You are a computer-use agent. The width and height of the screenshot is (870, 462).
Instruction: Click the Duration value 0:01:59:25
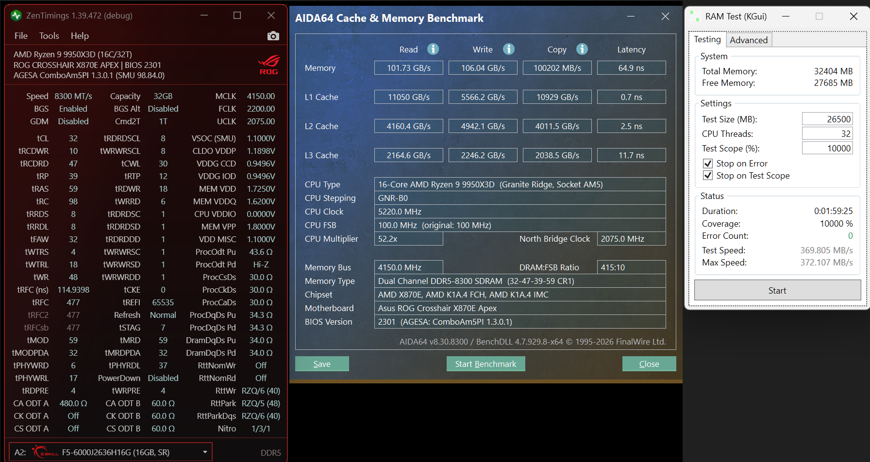click(833, 211)
